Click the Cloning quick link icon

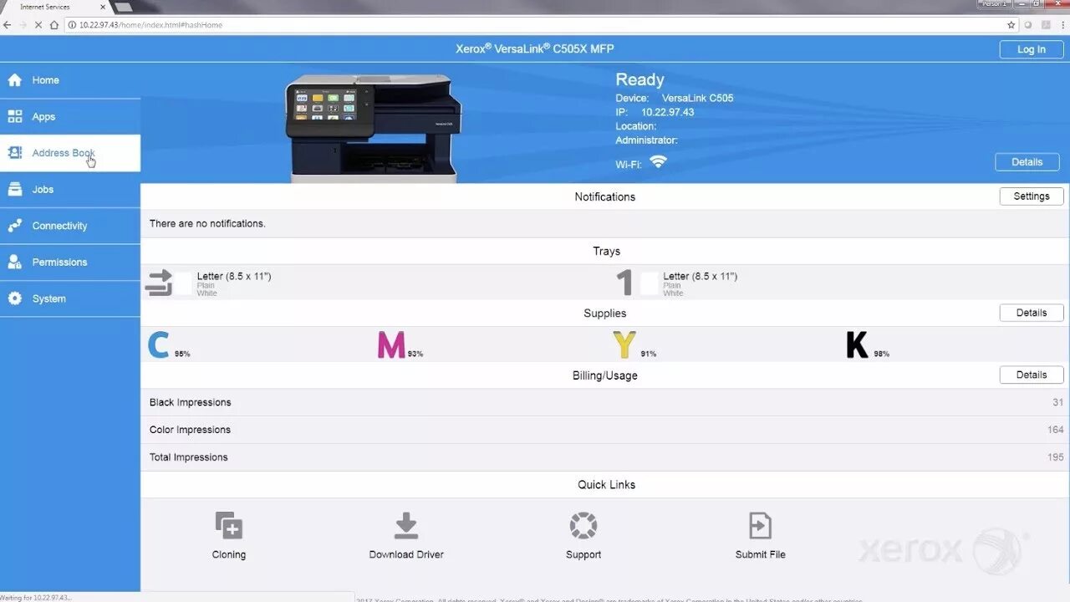tap(228, 525)
